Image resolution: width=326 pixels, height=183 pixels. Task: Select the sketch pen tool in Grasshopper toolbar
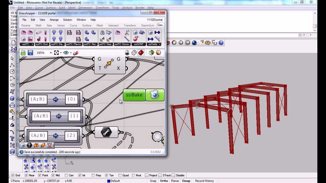(75, 53)
